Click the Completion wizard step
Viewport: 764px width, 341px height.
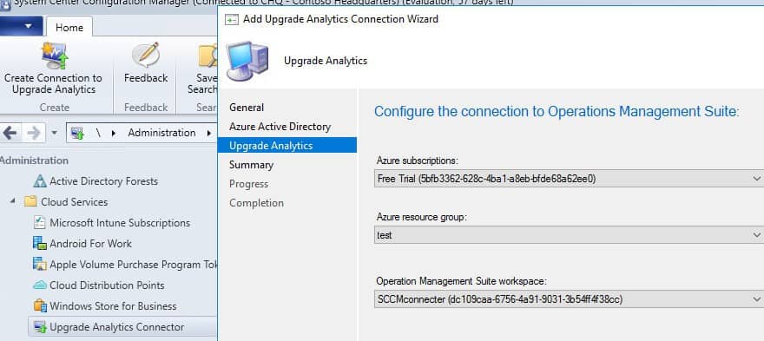(x=256, y=203)
